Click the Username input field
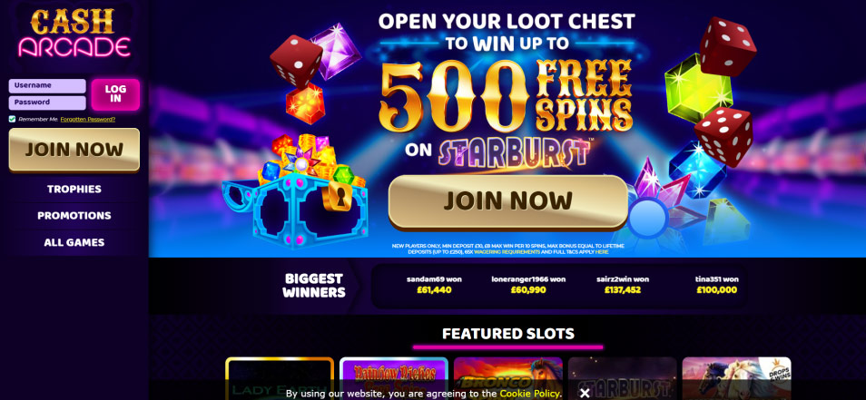This screenshot has width=866, height=400. (47, 85)
